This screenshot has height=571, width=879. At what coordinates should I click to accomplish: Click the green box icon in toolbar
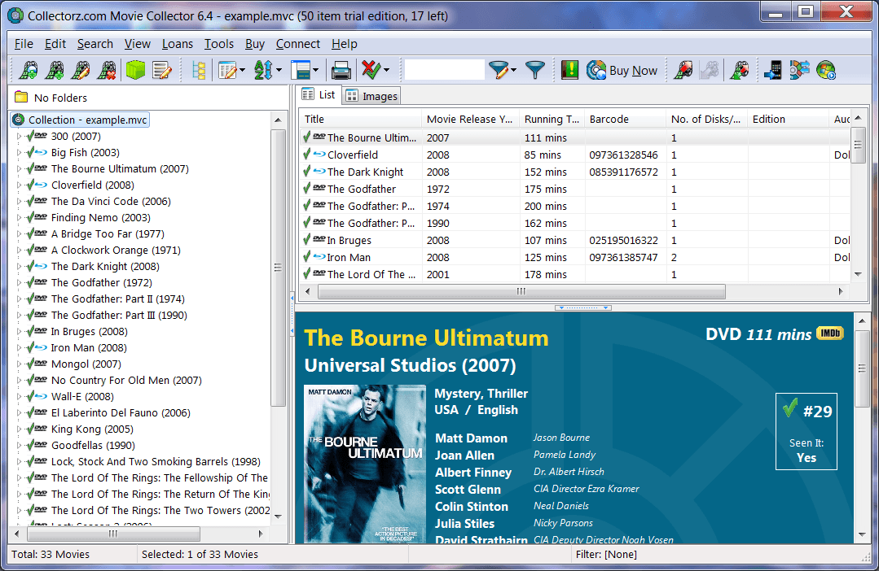[x=135, y=71]
